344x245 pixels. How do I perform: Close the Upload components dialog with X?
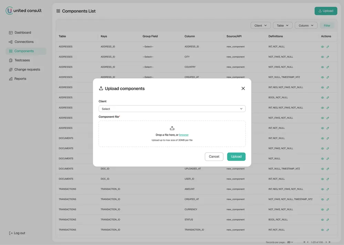[243, 88]
